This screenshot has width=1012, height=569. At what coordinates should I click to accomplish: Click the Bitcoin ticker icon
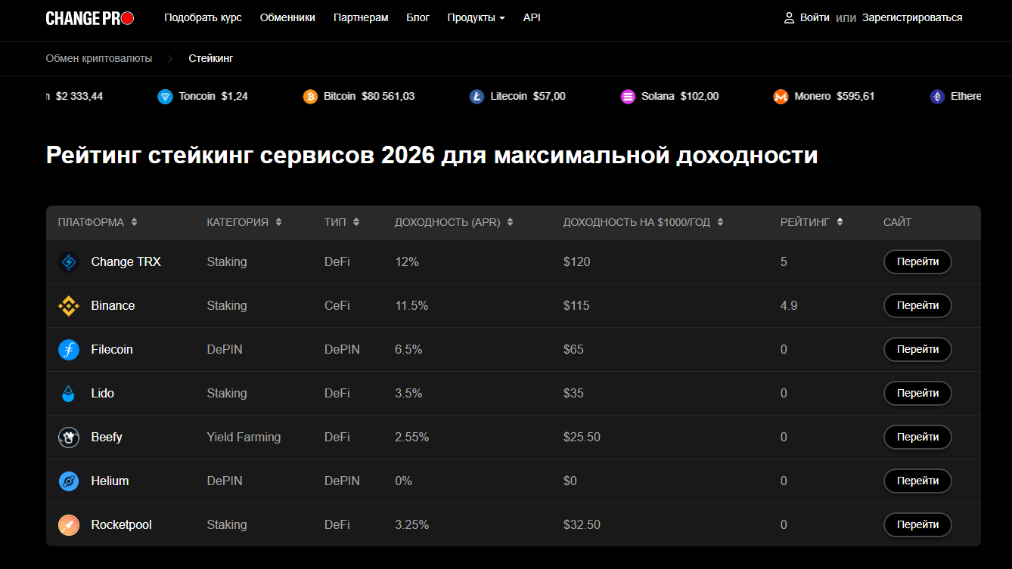[310, 97]
